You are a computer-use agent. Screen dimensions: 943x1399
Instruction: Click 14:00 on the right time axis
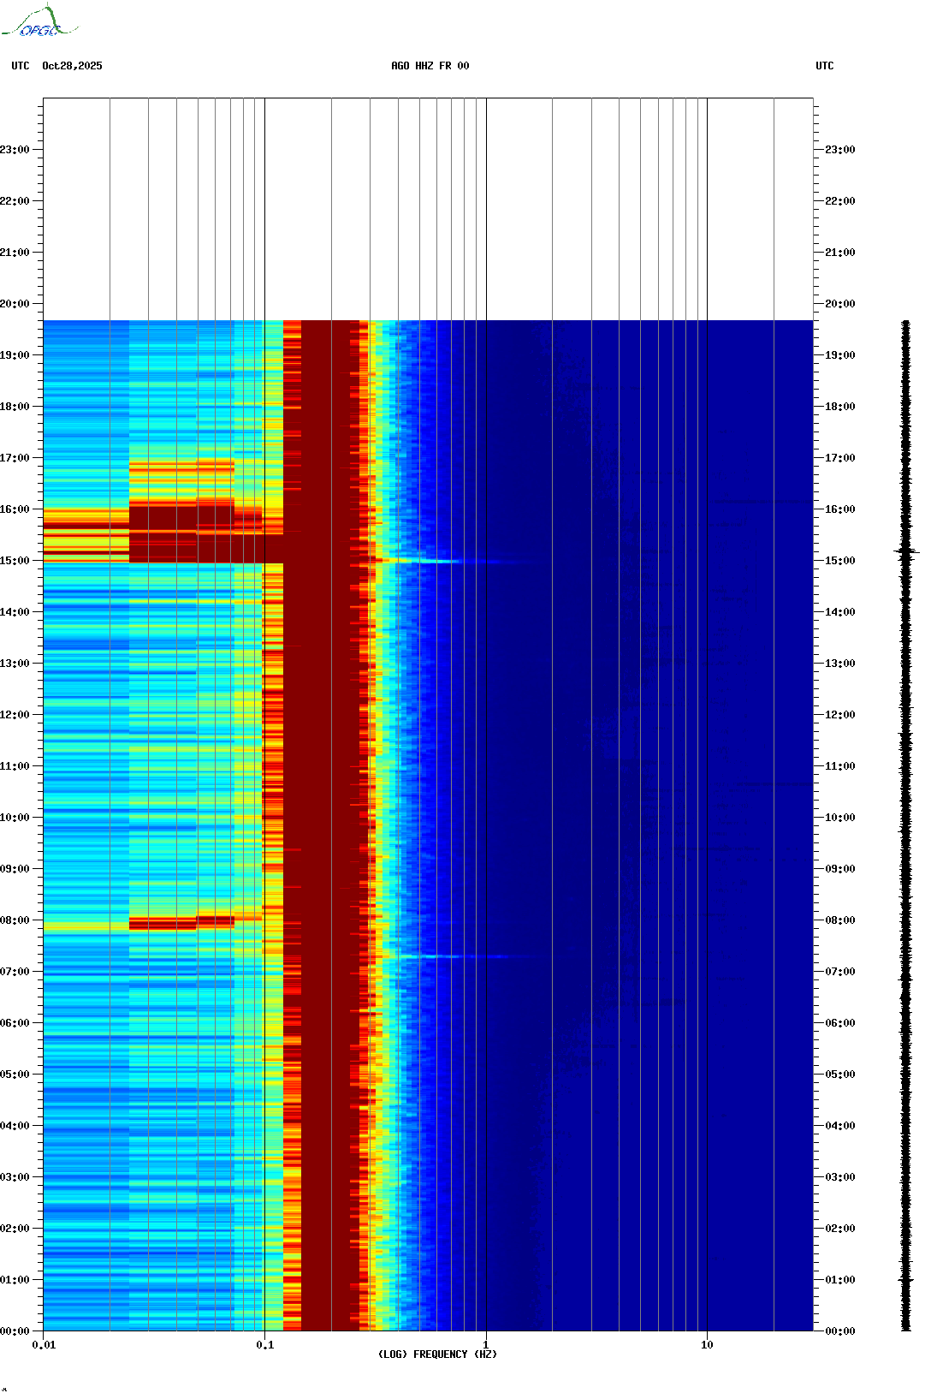point(840,612)
